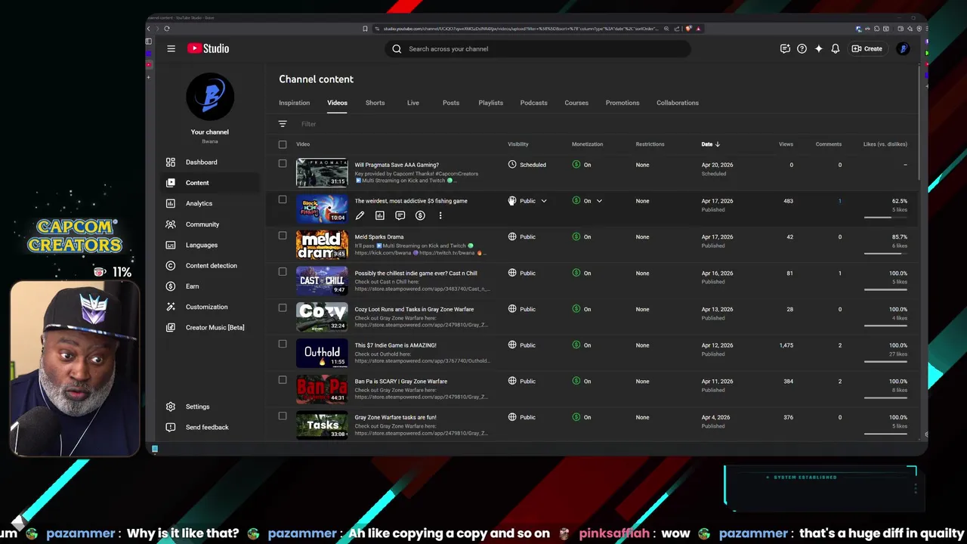The image size is (967, 544).
Task: Click the fishing game like ratio bar
Action: tap(885, 217)
